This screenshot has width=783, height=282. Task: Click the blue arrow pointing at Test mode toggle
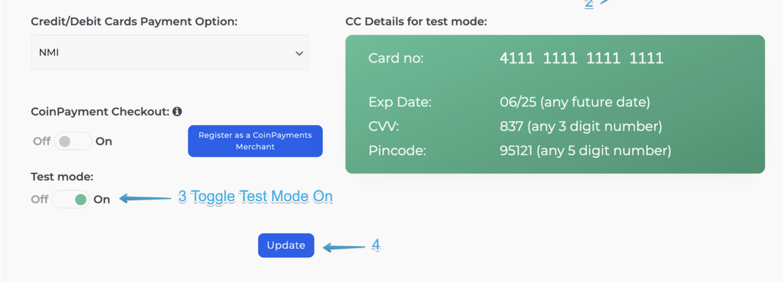tap(145, 198)
